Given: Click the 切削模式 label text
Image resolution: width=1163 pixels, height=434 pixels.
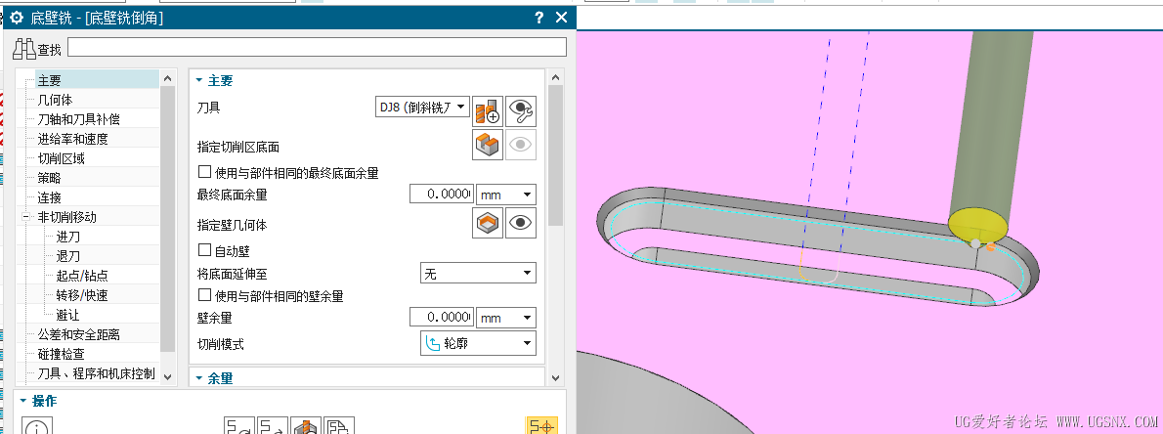Looking at the screenshot, I should pyautogui.click(x=220, y=344).
